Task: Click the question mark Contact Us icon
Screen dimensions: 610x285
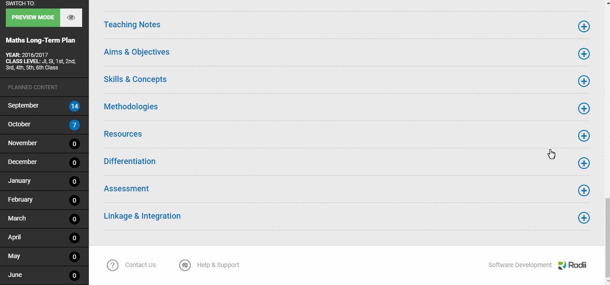Action: (113, 265)
